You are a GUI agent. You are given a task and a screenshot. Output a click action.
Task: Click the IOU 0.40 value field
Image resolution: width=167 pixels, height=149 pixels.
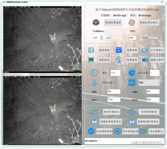(132, 38)
